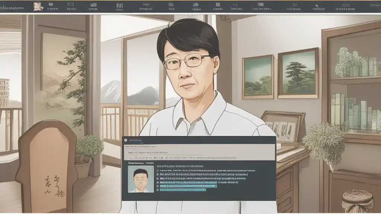The image size is (381, 214).
Task: Focus the underlined field in gray dialog box
Action: click(x=164, y=153)
